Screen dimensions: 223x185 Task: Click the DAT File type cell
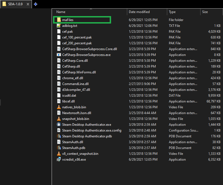point(175,96)
